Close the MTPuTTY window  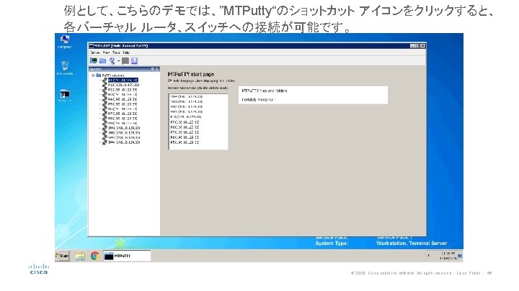422,46
